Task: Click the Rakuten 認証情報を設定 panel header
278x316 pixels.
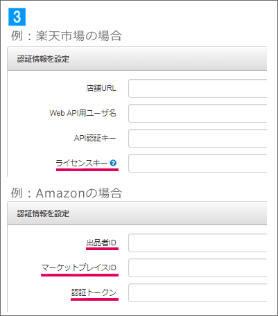Action: pos(137,59)
